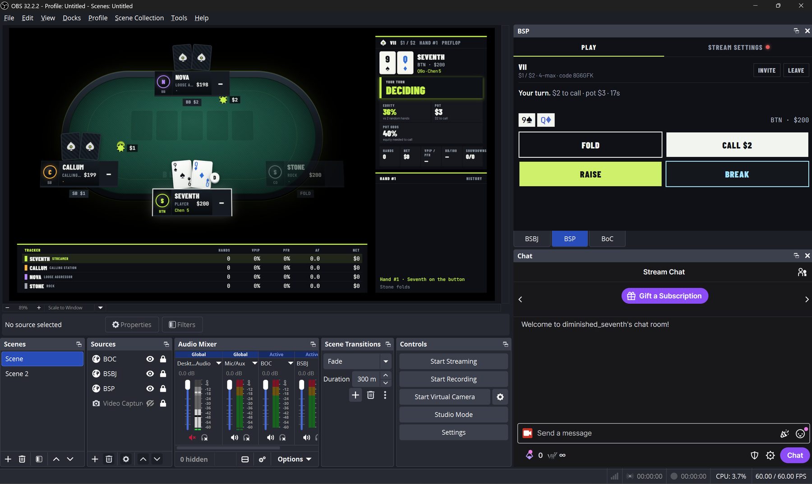Open chat community users icon
The image size is (812, 484).
point(802,272)
